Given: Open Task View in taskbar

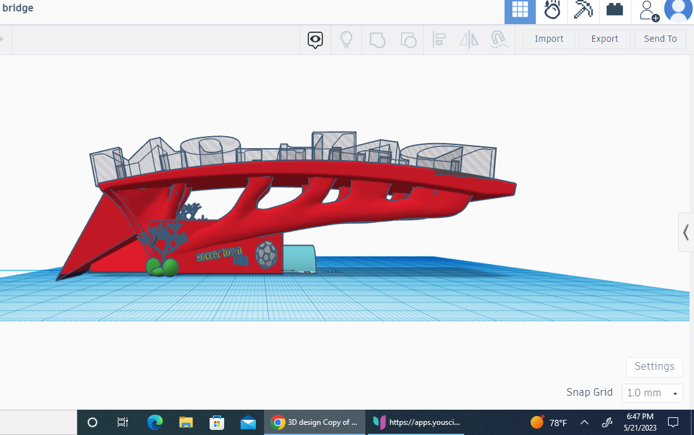Looking at the screenshot, I should click(123, 422).
